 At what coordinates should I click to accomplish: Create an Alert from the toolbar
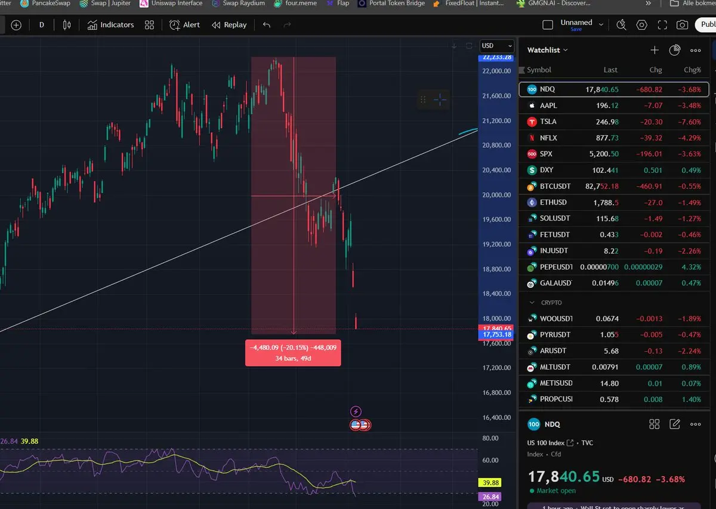click(x=184, y=25)
